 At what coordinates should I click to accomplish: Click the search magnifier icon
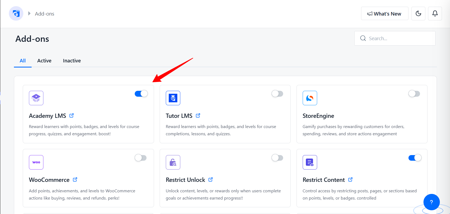(363, 38)
